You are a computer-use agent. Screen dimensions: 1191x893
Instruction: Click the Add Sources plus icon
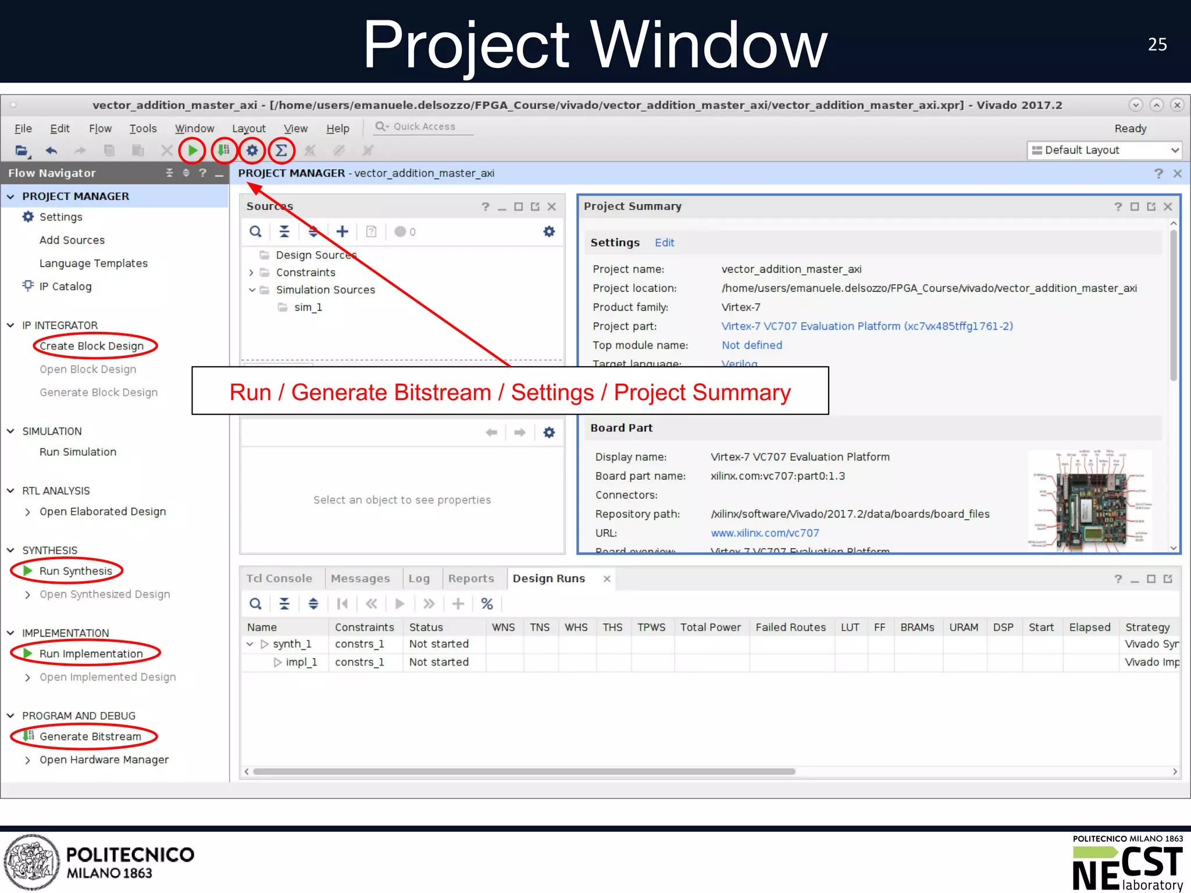pos(343,231)
